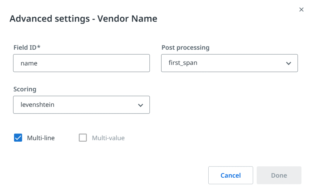Click the Post processing label
The width and height of the screenshot is (311, 194).
[185, 48]
